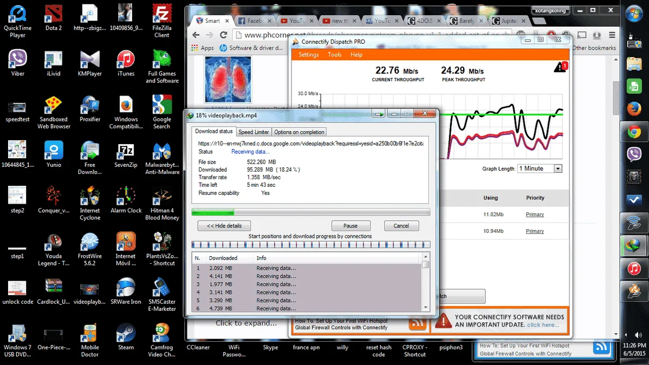Open Graph Length dropdown
The width and height of the screenshot is (649, 365).
pos(540,168)
